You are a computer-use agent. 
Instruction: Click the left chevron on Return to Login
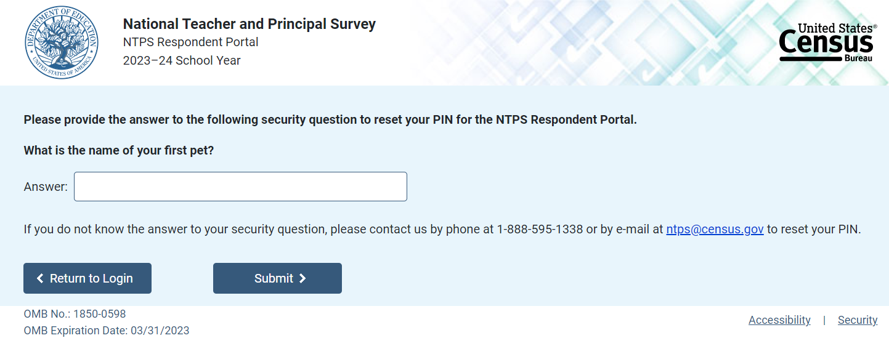coord(40,278)
